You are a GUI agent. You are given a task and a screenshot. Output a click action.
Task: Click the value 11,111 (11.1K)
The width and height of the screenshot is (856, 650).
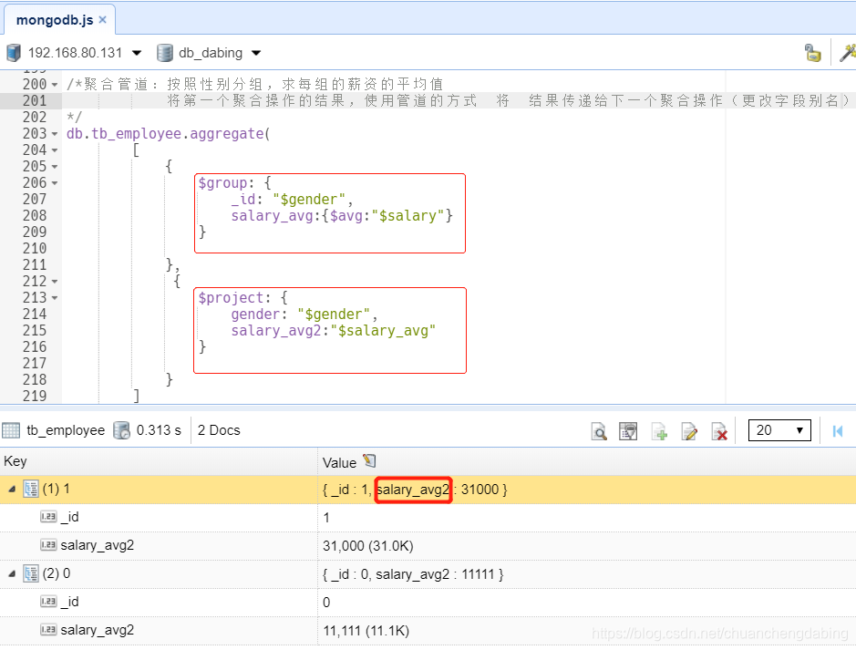[x=366, y=631]
